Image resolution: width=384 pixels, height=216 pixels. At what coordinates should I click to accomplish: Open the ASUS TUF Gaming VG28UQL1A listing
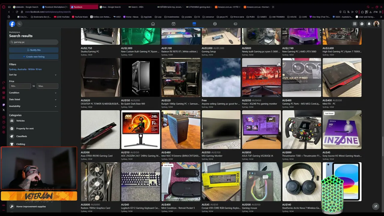(261, 135)
